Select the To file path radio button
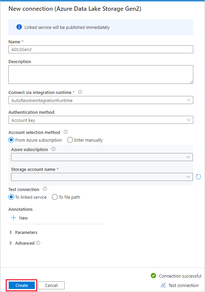The height and width of the screenshot is (292, 205). pyautogui.click(x=55, y=197)
